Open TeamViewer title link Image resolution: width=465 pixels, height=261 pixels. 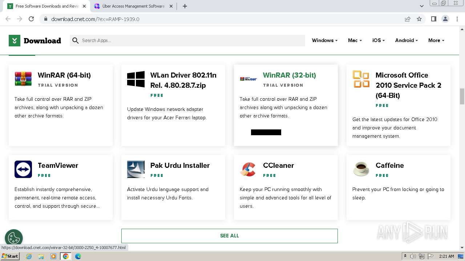point(58,165)
